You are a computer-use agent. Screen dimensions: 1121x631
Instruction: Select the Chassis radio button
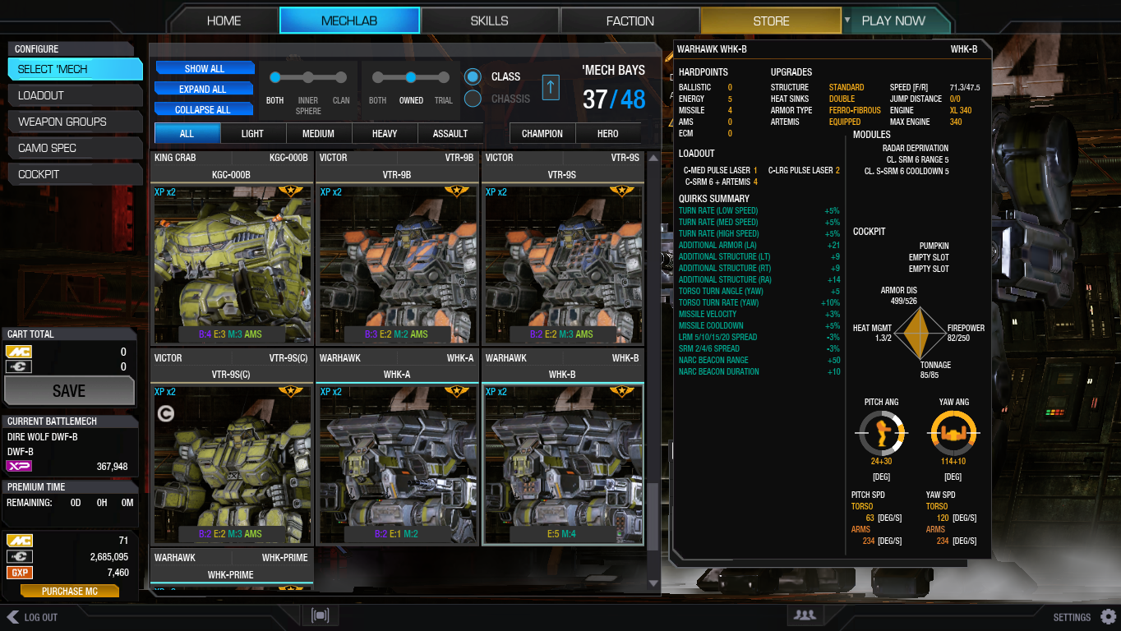click(473, 99)
